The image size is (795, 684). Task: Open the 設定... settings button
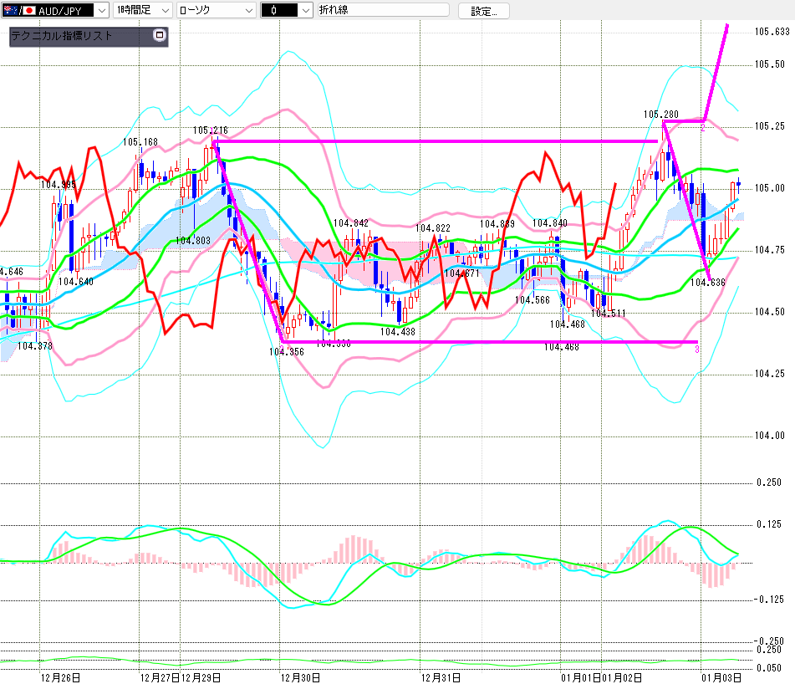tap(483, 11)
